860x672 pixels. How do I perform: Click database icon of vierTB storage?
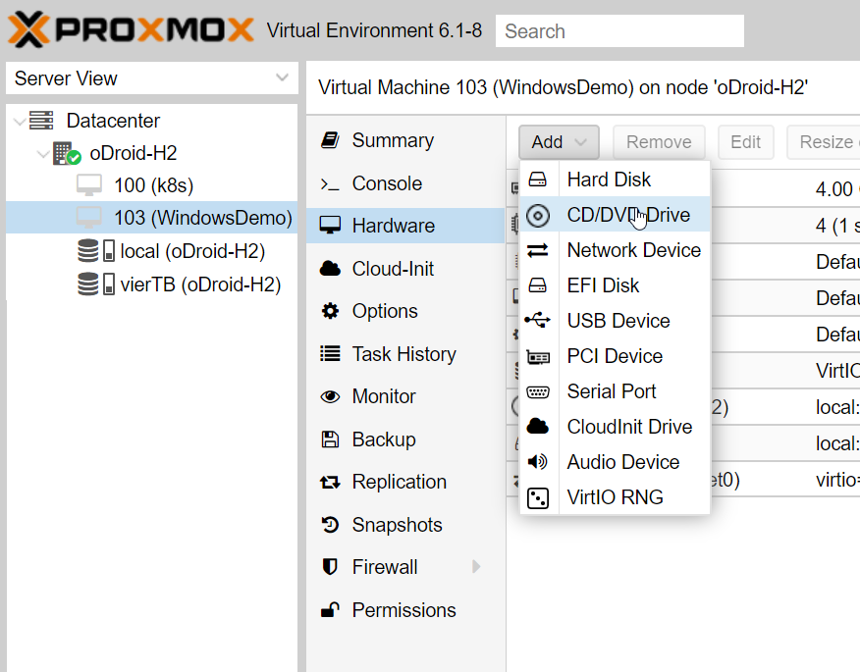click(x=88, y=284)
